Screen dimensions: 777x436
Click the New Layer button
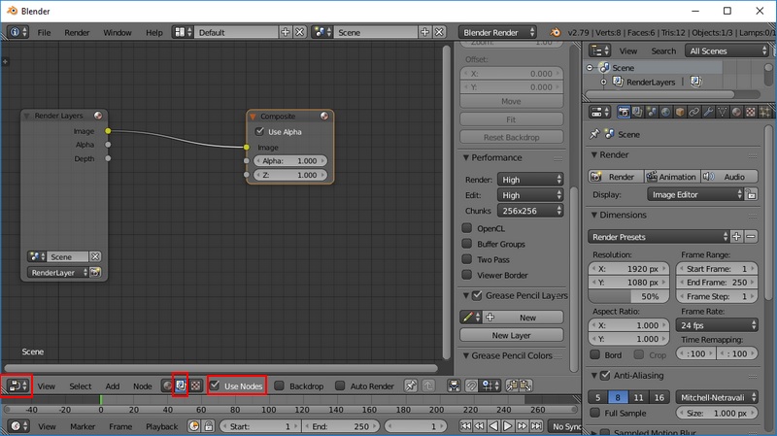click(x=512, y=335)
